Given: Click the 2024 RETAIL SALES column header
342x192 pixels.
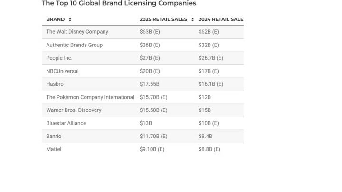Looking at the screenshot, I should pyautogui.click(x=221, y=19).
